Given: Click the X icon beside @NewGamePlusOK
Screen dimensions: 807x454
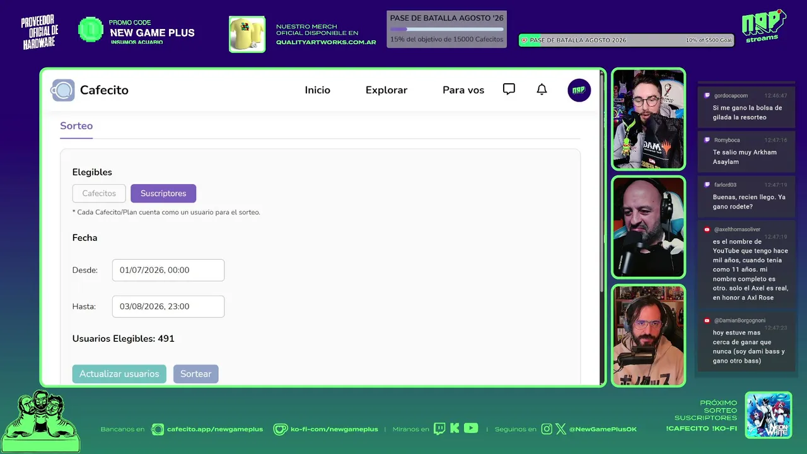Looking at the screenshot, I should point(560,429).
